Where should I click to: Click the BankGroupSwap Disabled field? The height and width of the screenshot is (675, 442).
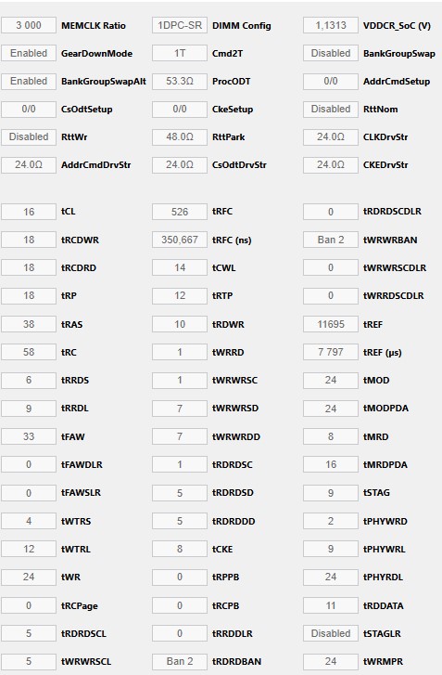(x=331, y=53)
